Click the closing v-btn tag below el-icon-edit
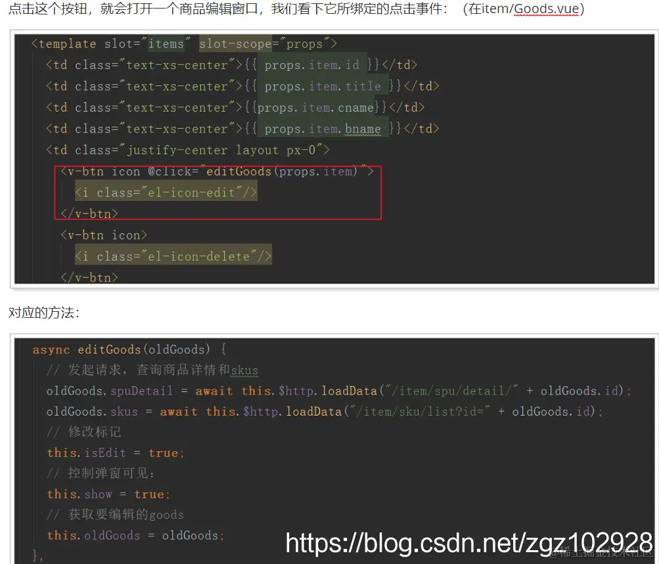The height and width of the screenshot is (564, 659). point(89,214)
